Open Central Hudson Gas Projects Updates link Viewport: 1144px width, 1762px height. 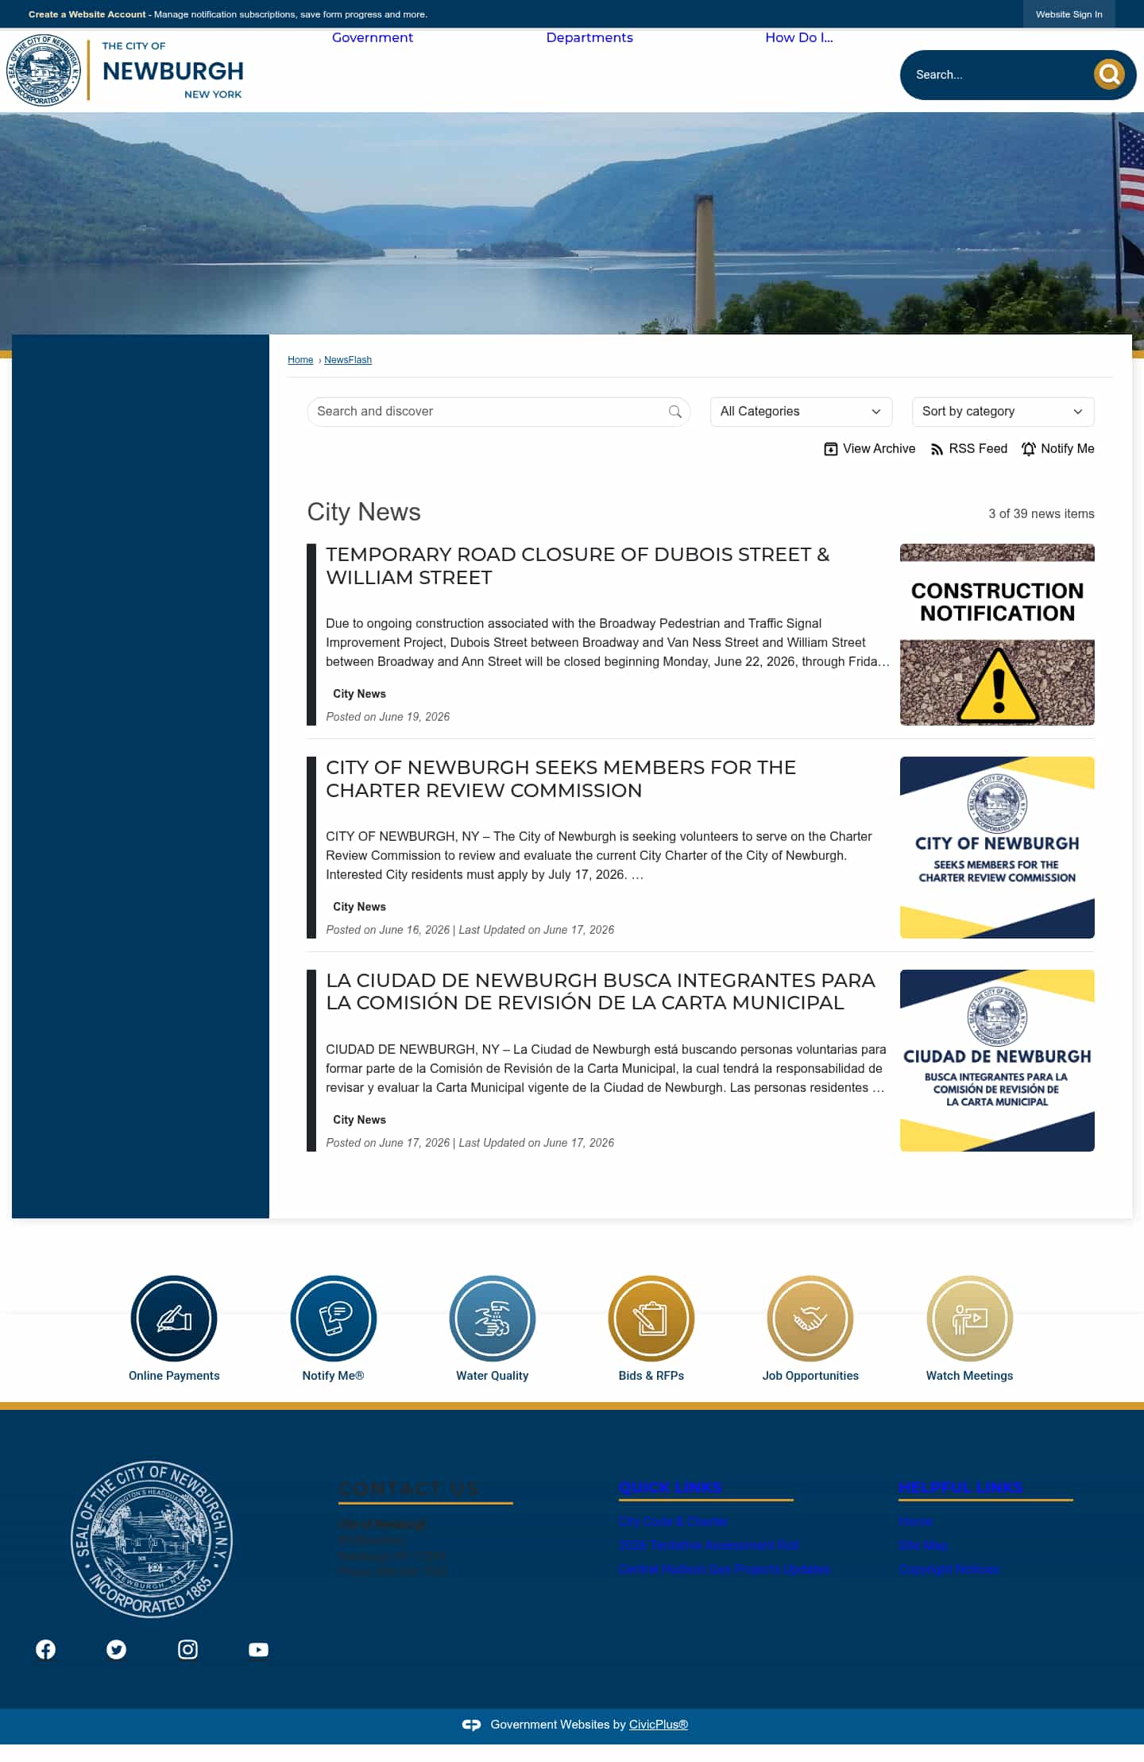coord(725,1570)
